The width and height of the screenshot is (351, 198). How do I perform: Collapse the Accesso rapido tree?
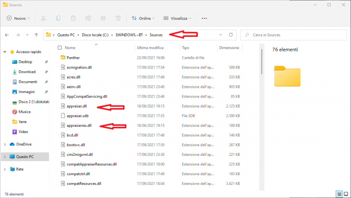[x=5, y=52]
